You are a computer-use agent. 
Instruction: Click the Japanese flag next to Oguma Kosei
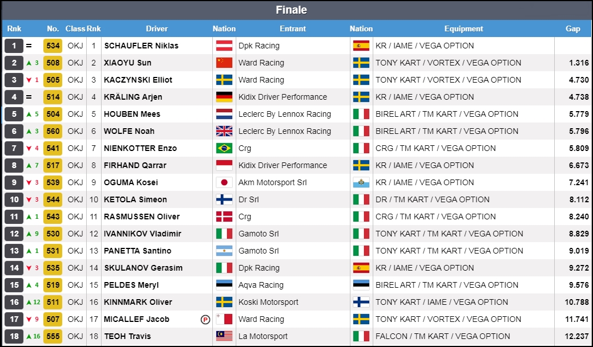224,182
